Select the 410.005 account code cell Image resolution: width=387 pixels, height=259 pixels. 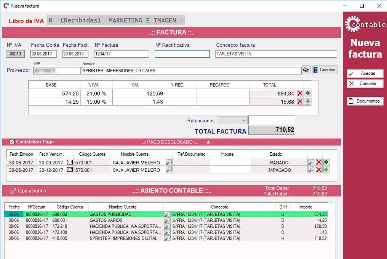click(70, 238)
